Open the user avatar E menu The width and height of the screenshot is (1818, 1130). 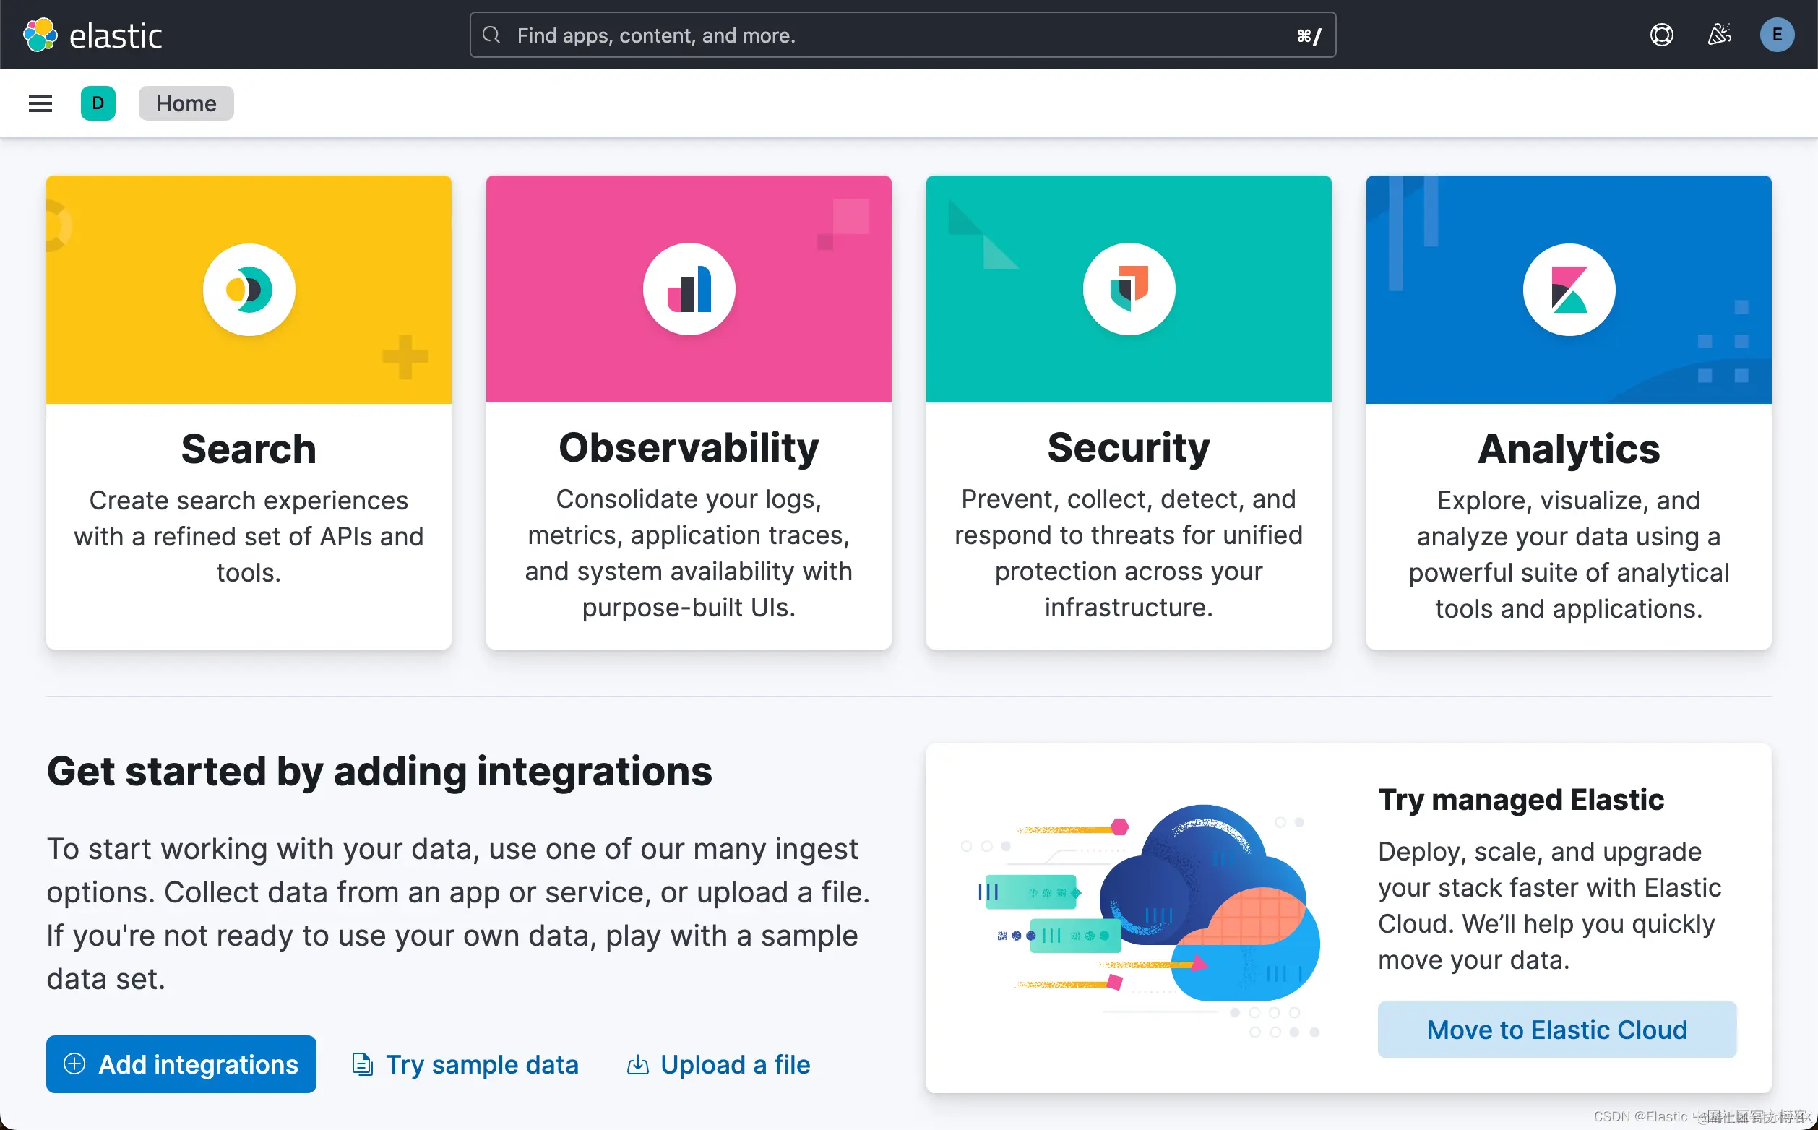click(x=1776, y=35)
